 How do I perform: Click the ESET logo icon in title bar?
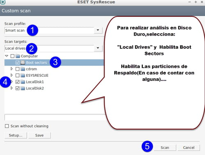[3, 2]
